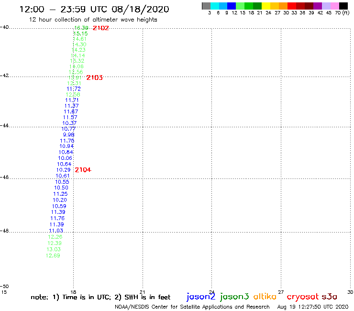Screen dimensions: 354x311
Task: Click the blue value '11.72'
Action: [x=74, y=89]
